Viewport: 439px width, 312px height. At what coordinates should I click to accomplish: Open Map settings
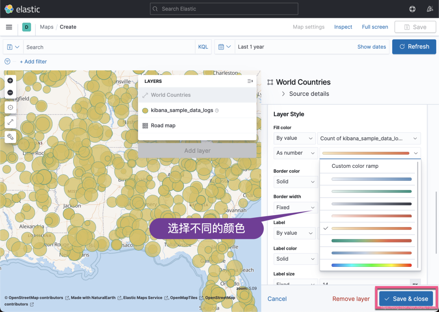pyautogui.click(x=309, y=27)
